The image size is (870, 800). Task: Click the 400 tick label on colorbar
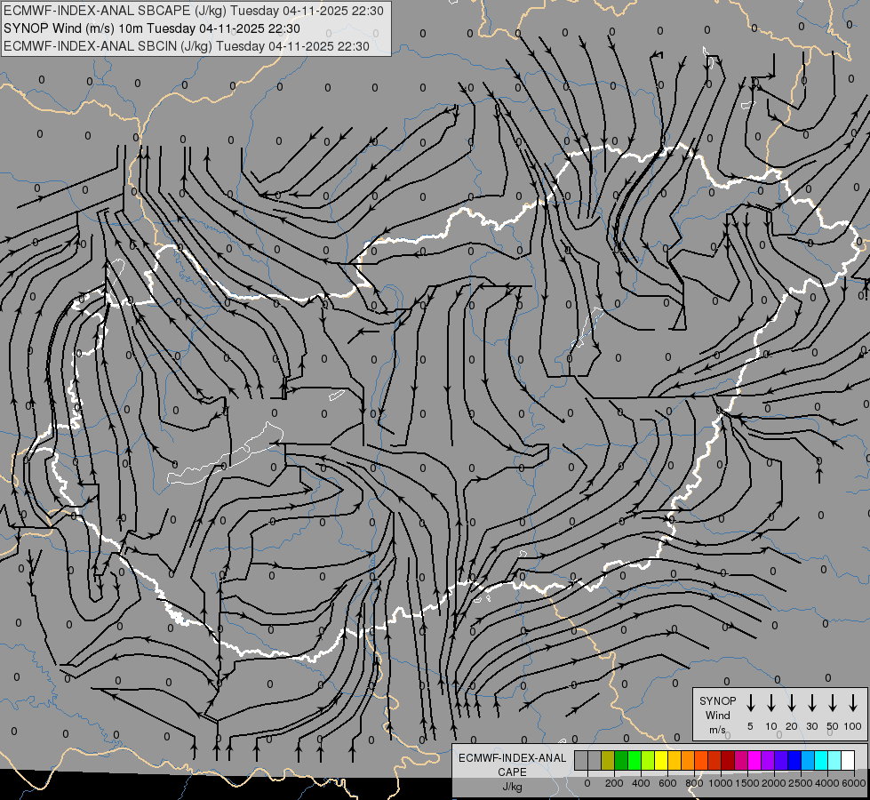tap(641, 783)
